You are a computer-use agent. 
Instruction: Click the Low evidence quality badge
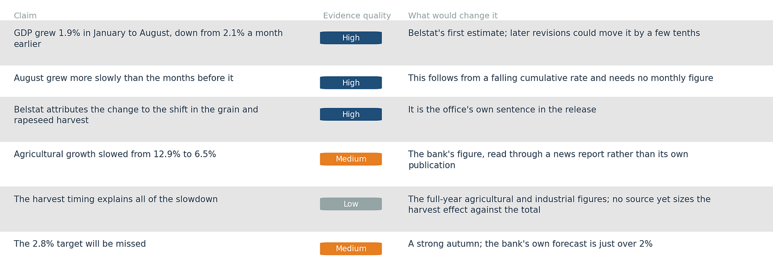tap(351, 204)
